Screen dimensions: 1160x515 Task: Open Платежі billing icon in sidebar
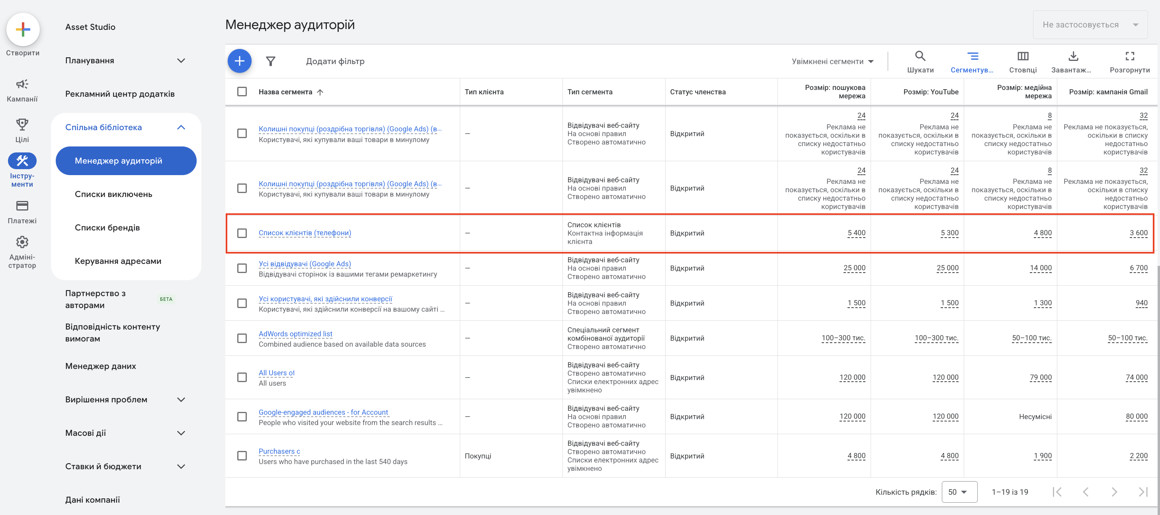click(22, 206)
